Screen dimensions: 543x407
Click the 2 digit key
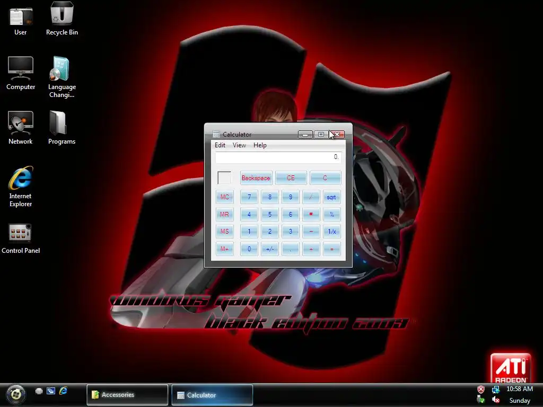click(270, 232)
